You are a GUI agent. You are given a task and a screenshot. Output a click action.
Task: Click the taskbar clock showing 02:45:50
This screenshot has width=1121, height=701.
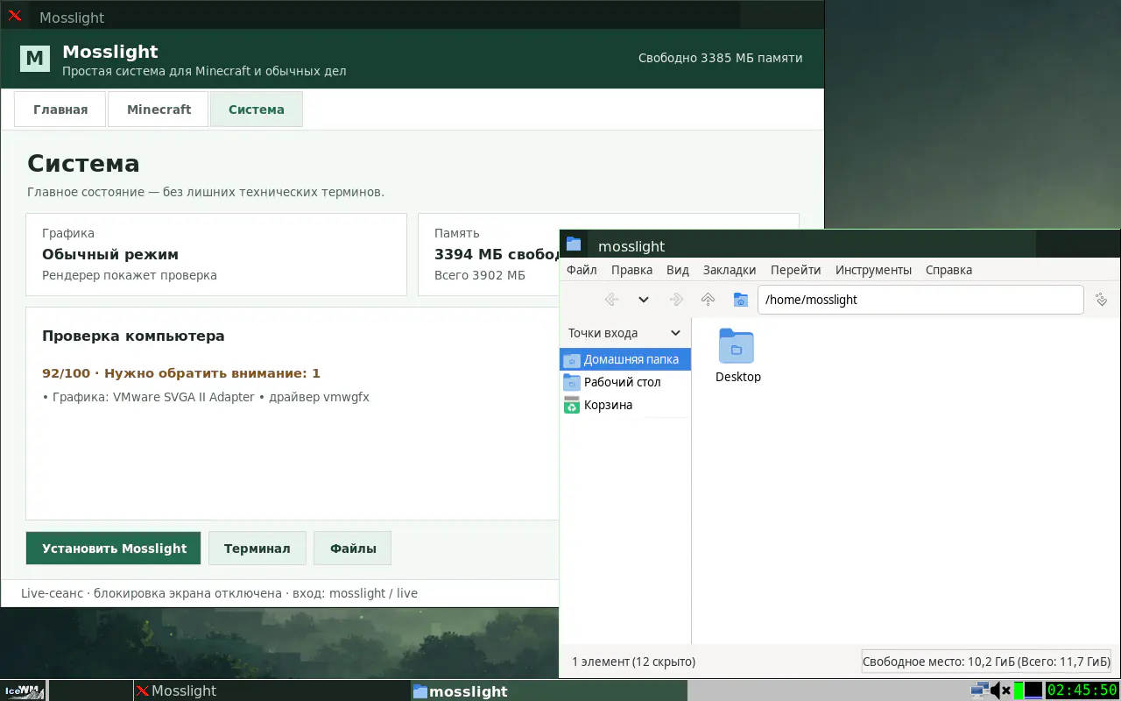(x=1082, y=690)
